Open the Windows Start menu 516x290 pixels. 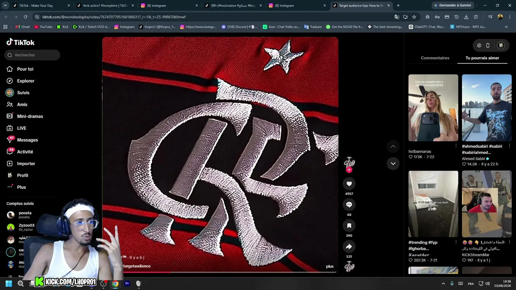click(x=8, y=284)
